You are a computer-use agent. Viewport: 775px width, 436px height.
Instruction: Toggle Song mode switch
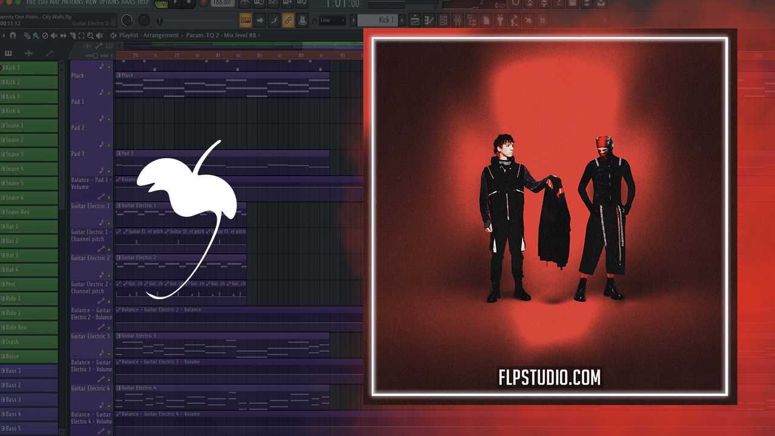162,4
